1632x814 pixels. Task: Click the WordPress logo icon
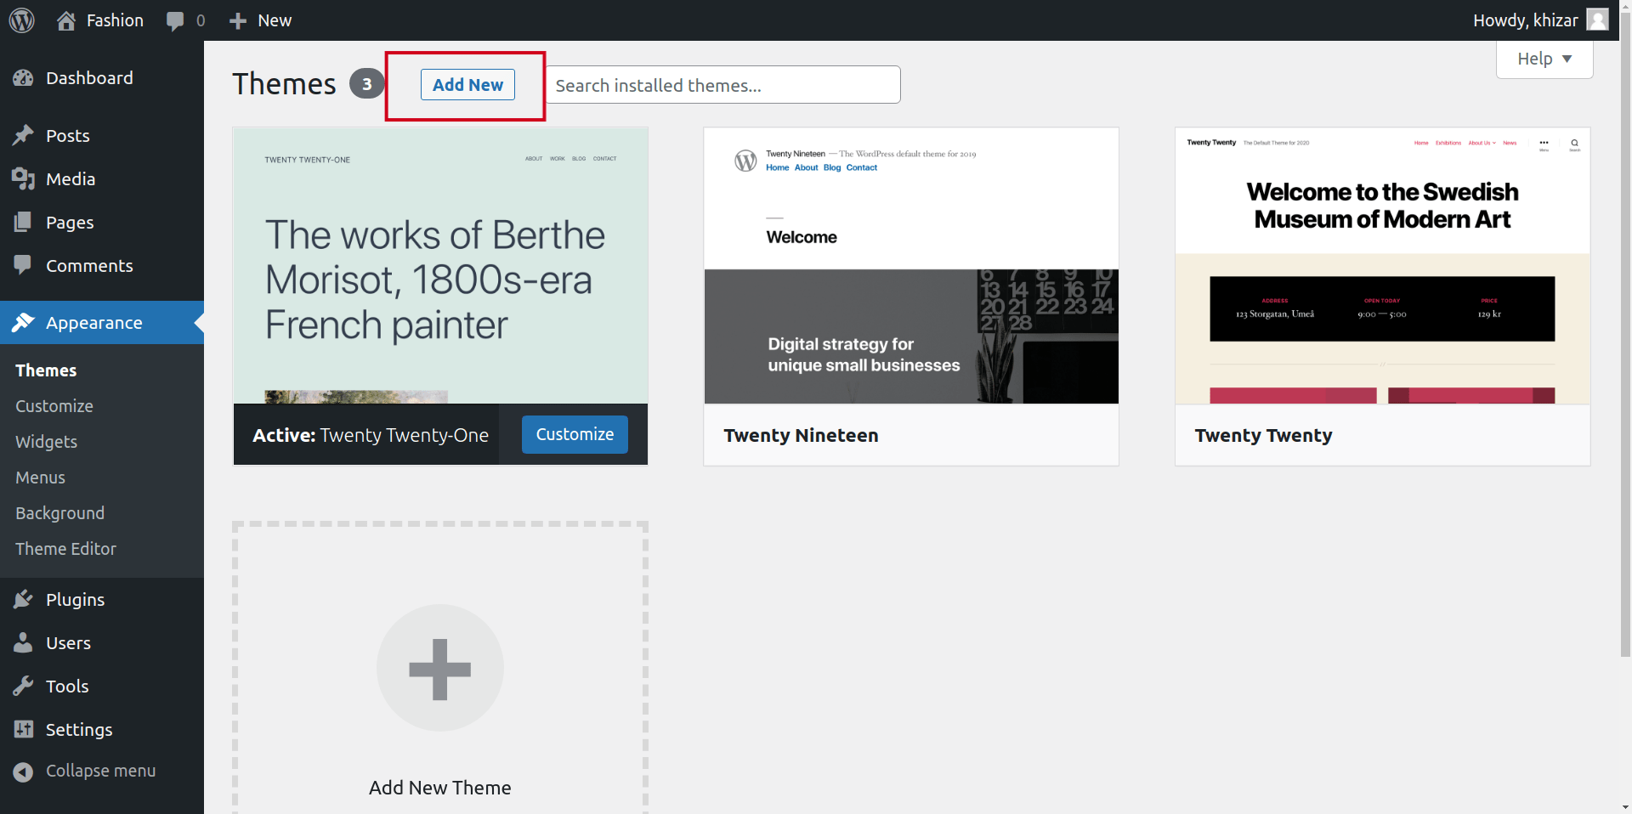coord(22,20)
